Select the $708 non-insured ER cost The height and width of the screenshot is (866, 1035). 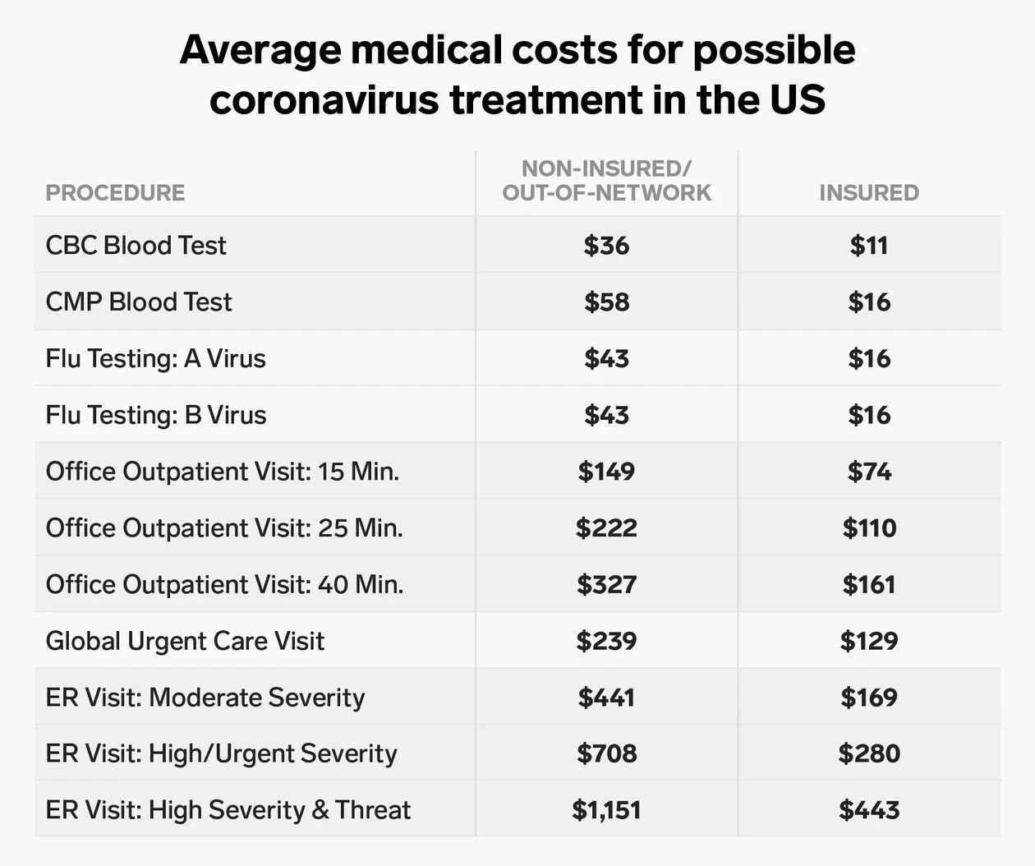pyautogui.click(x=606, y=753)
